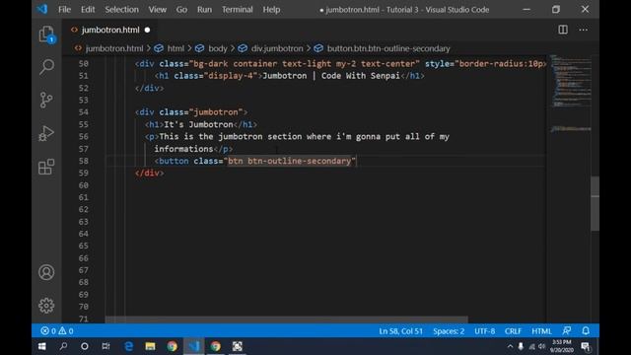Open the Edit menu
This screenshot has width=631, height=355.
pyautogui.click(x=88, y=9)
